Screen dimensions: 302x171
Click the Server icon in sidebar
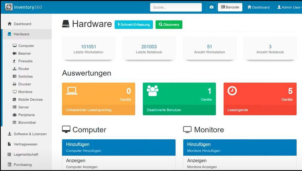coord(14,107)
